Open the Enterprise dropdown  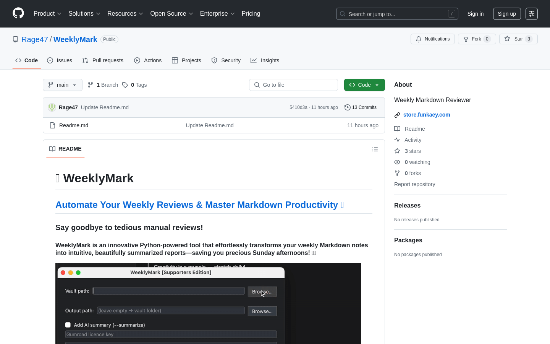217,14
